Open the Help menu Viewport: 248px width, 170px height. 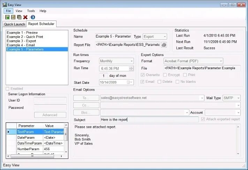point(43,11)
